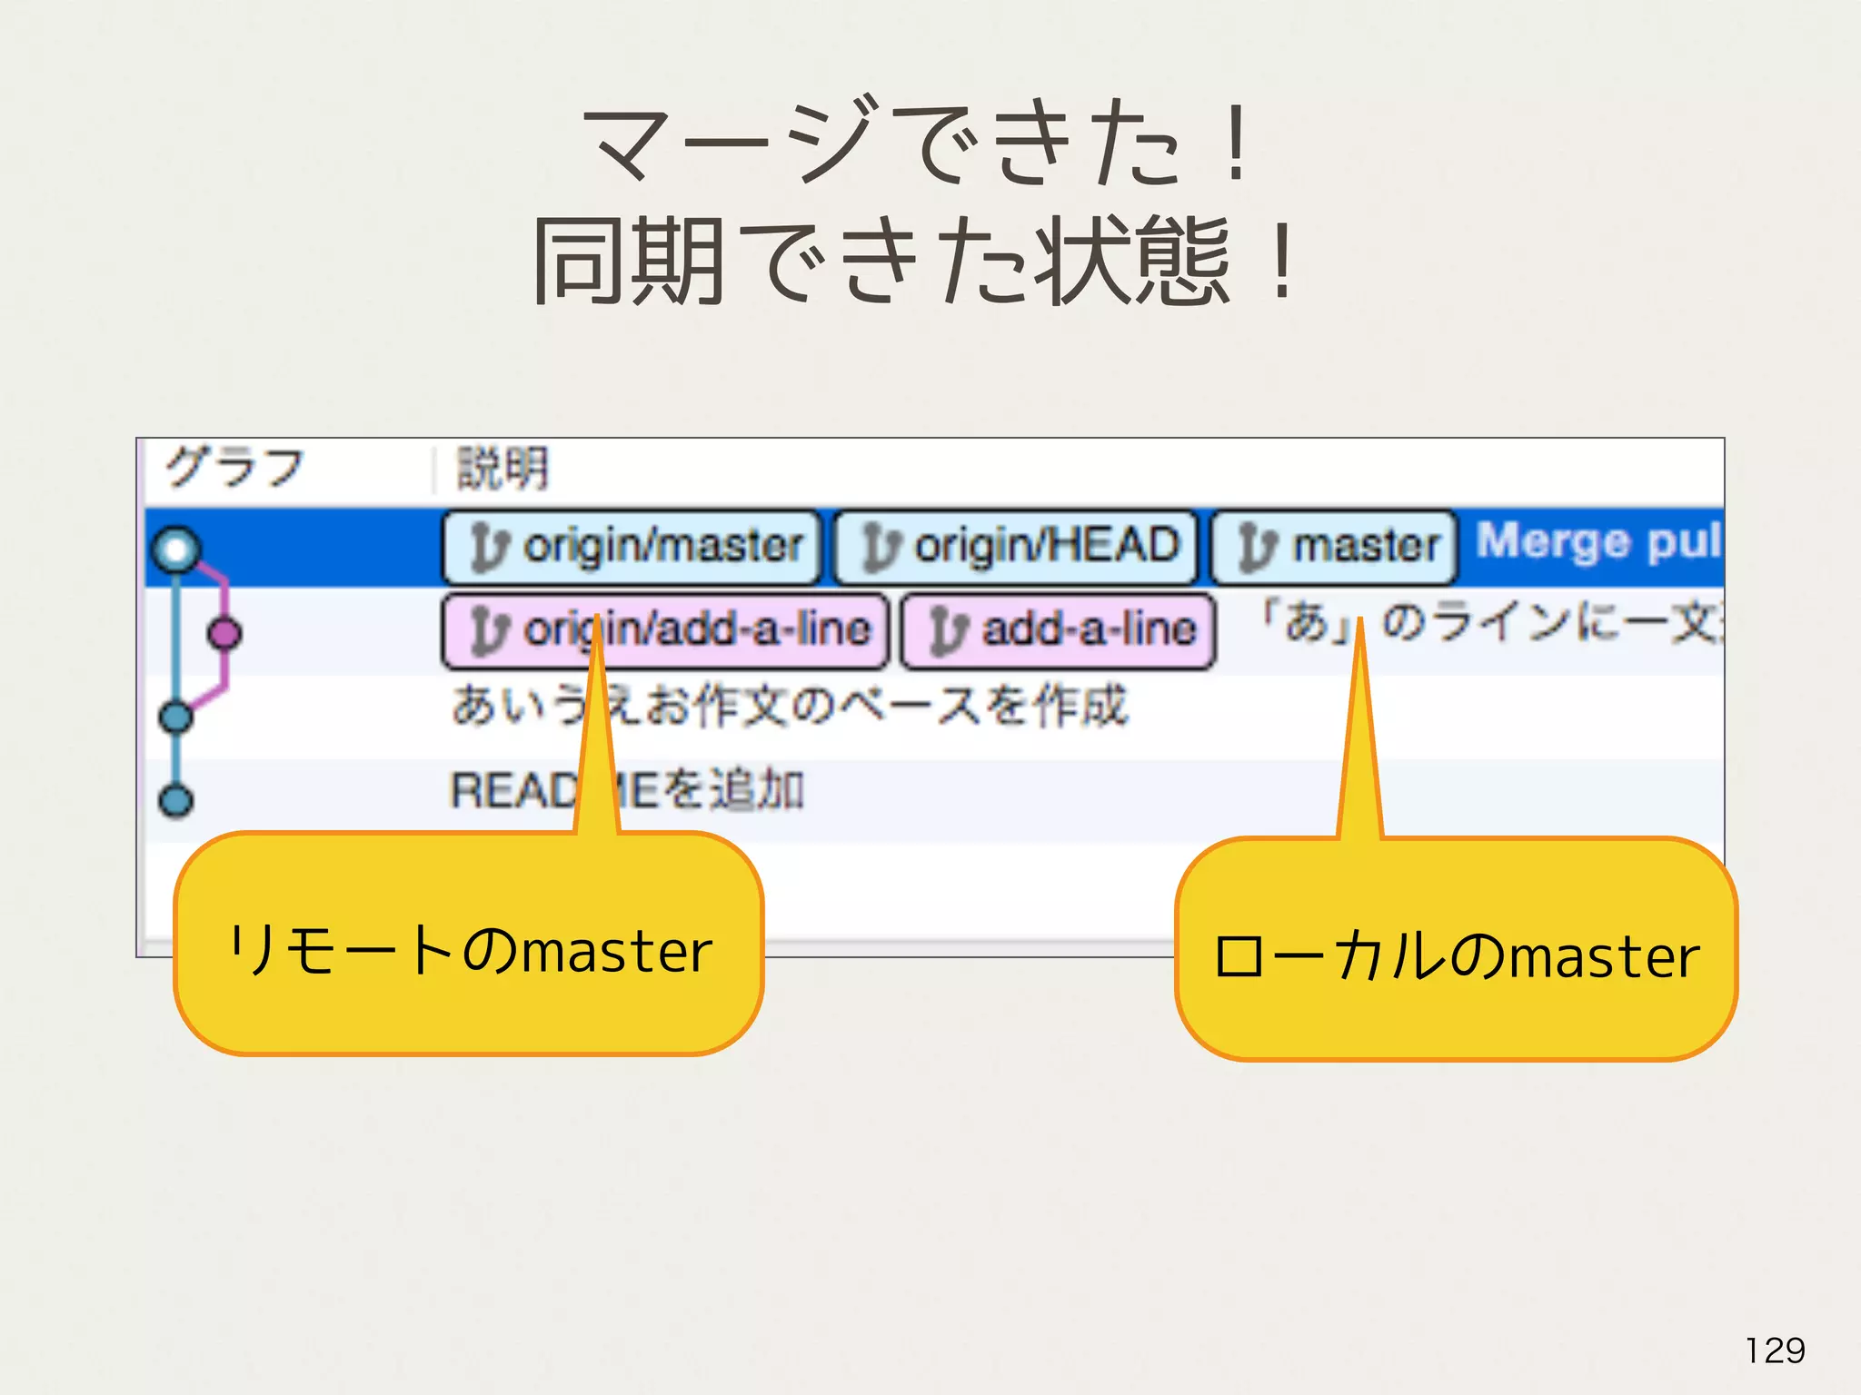Select the origin/master branch label

tap(663, 547)
